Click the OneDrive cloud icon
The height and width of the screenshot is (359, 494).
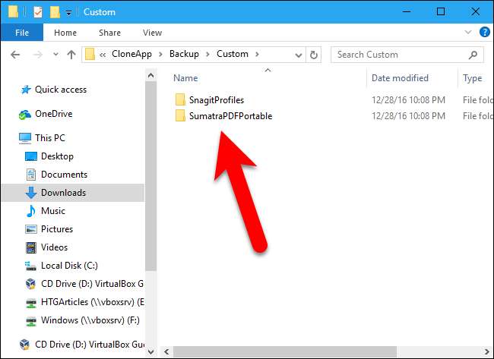25,115
